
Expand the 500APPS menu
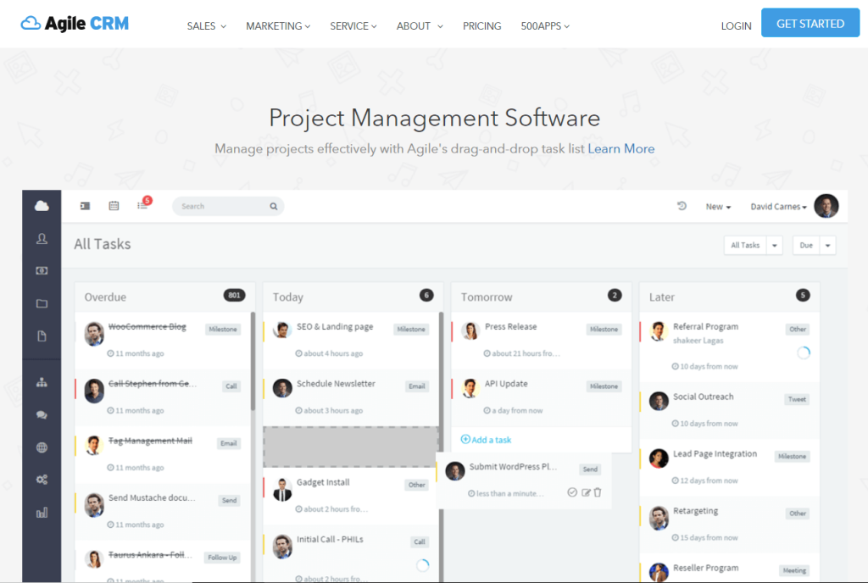pos(545,26)
